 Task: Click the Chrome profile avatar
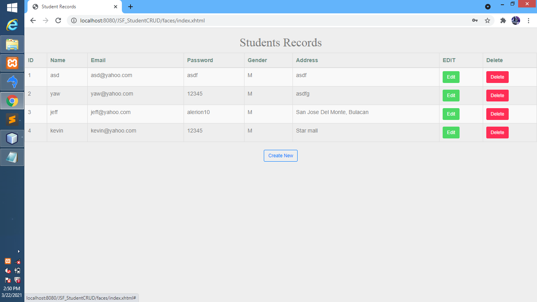(516, 20)
